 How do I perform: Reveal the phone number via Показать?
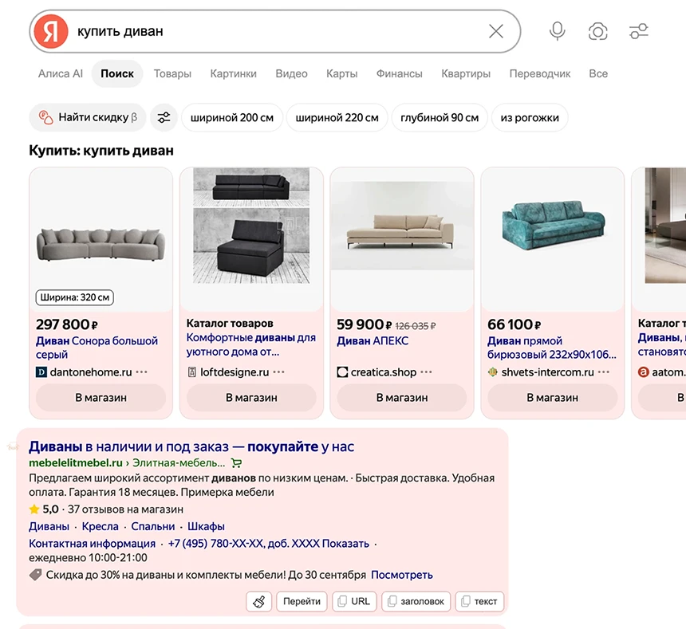coord(345,544)
